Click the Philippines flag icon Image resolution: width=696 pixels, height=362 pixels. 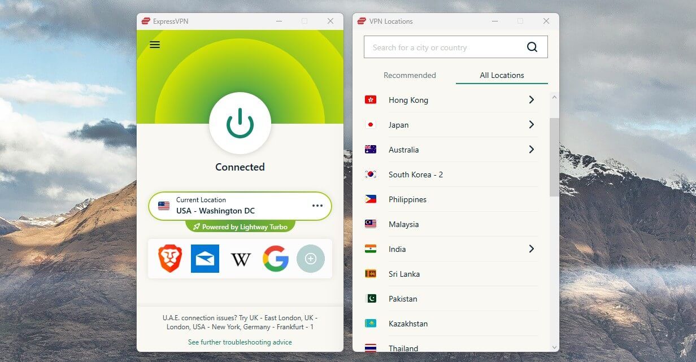[x=371, y=199]
